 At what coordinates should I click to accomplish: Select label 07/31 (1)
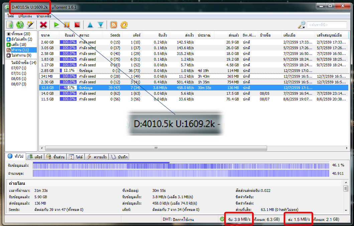tap(19, 73)
